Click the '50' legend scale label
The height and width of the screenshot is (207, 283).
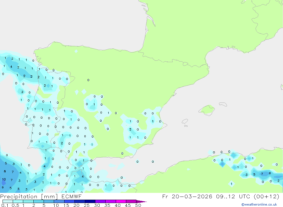click(138, 205)
